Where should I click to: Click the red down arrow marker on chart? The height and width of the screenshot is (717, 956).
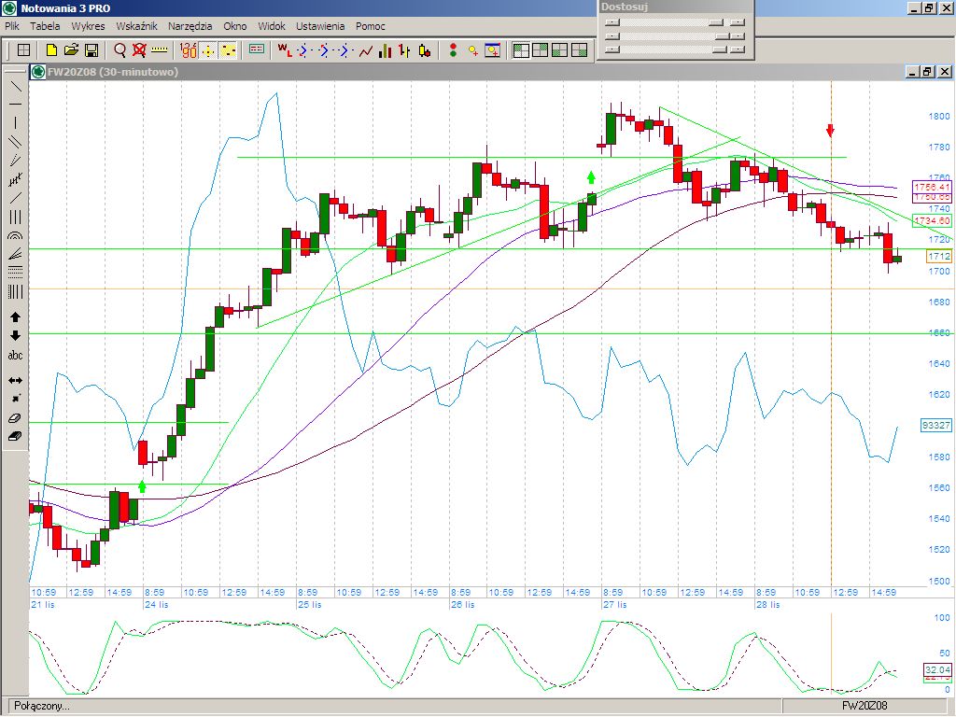[830, 130]
